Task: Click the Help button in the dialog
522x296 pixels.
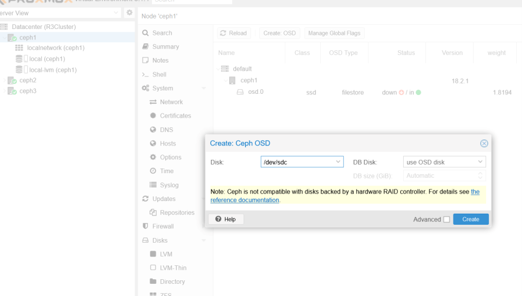Action: click(x=226, y=219)
